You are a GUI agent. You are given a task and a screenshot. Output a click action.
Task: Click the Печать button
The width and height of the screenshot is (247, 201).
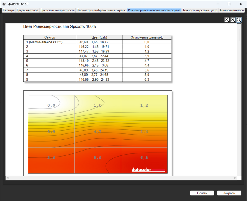coord(202,193)
